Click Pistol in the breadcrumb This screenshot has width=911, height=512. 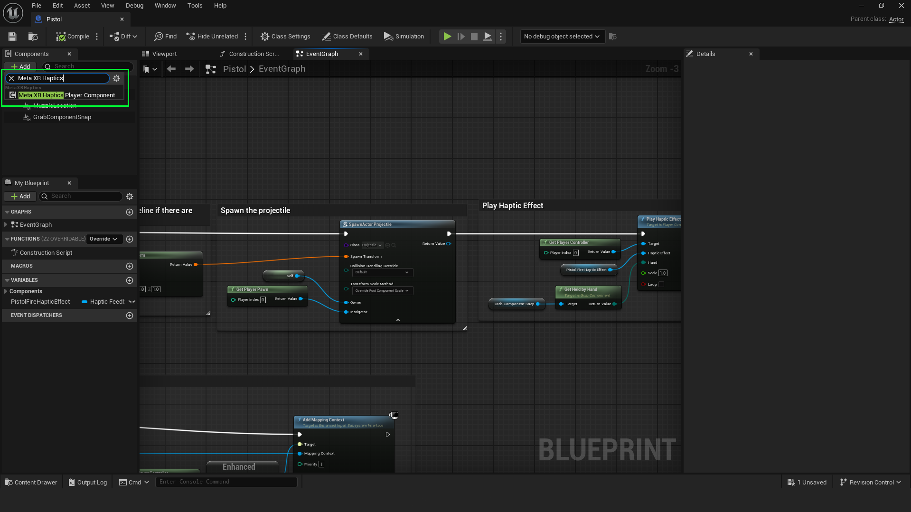[235, 69]
